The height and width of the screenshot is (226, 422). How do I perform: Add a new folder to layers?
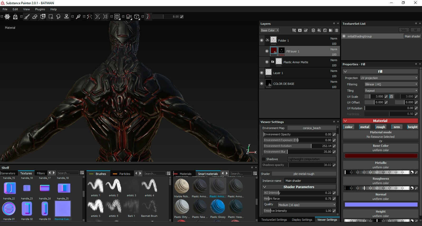[331, 30]
